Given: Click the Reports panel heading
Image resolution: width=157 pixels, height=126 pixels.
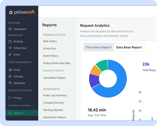Looking at the screenshot, I should 50,25.
